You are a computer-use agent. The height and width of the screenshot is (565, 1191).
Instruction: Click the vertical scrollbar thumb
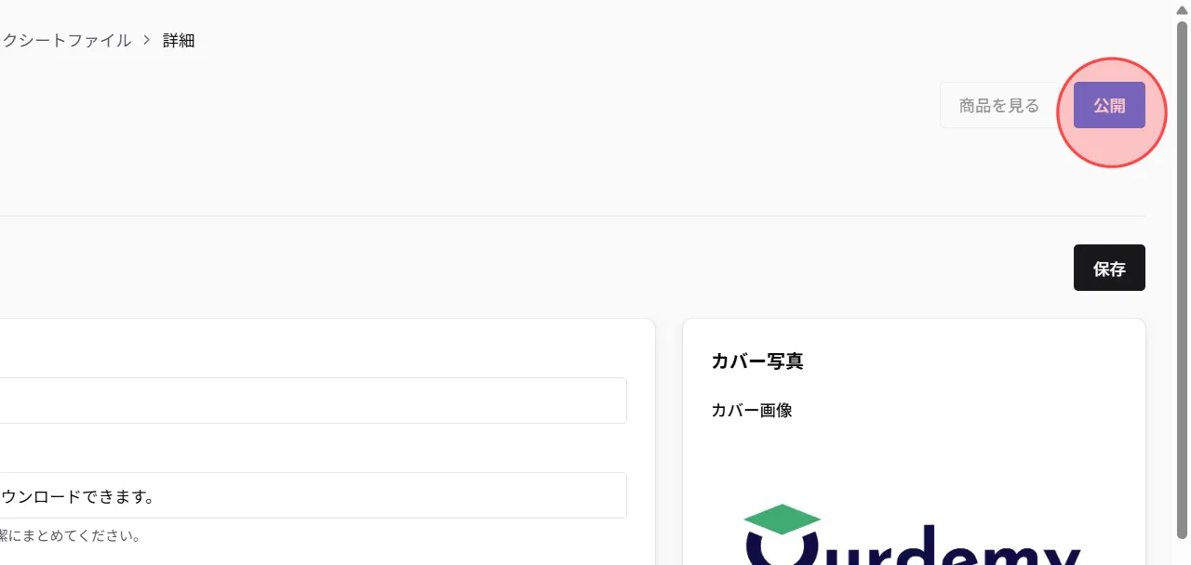click(x=1183, y=279)
